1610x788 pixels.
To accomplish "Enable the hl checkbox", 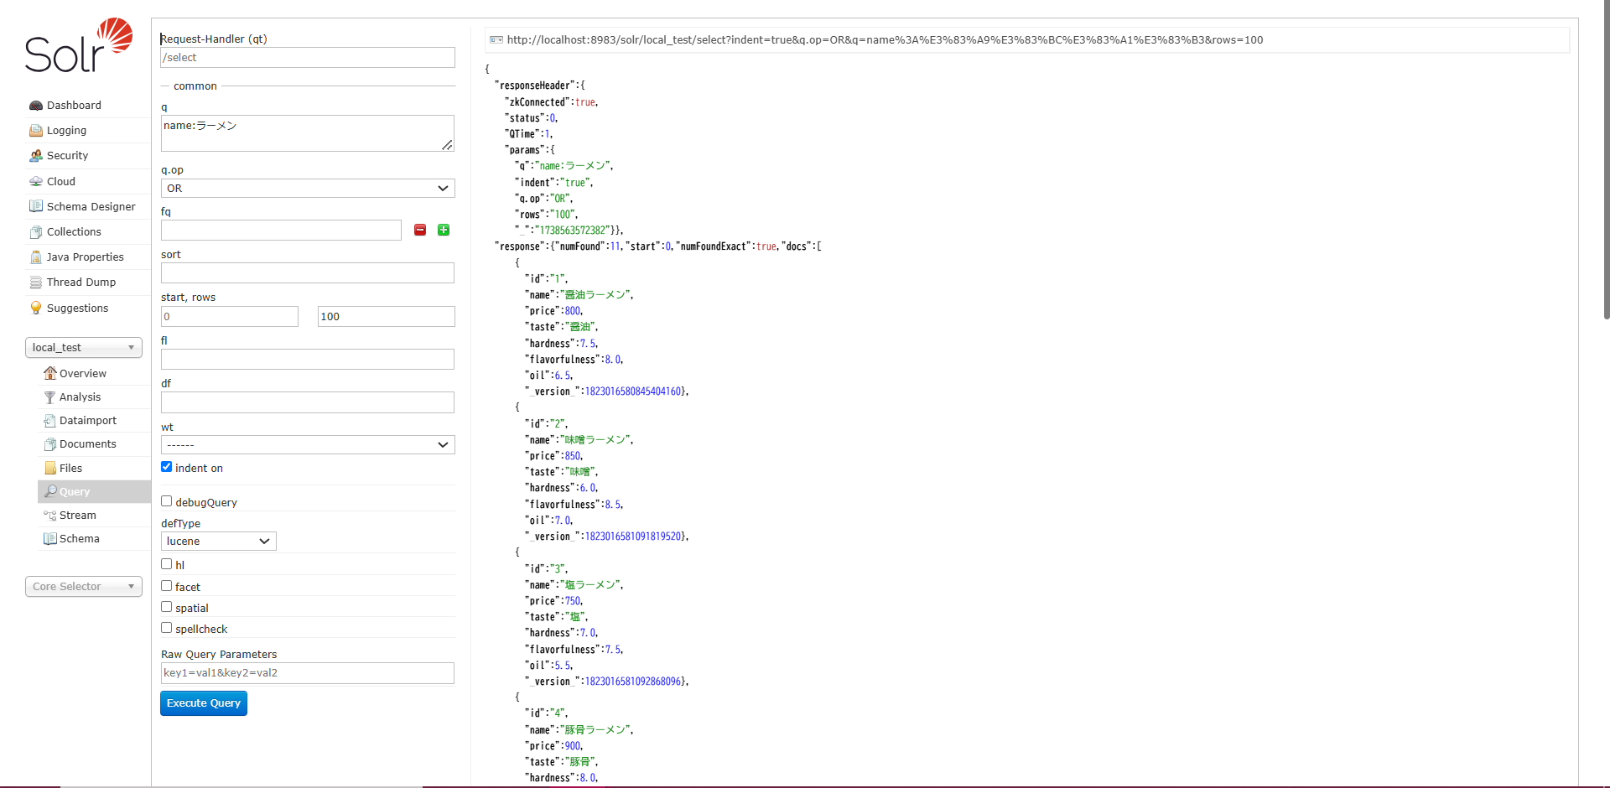I will click(x=167, y=564).
